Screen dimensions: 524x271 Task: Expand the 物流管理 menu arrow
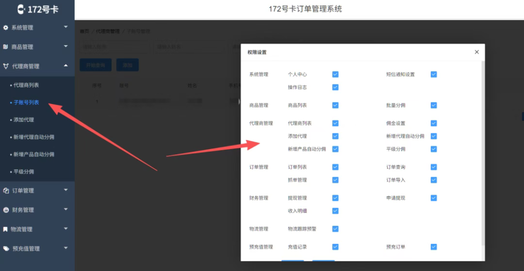pyautogui.click(x=66, y=228)
